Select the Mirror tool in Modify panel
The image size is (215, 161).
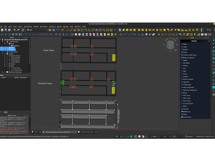pyautogui.click(x=185, y=106)
